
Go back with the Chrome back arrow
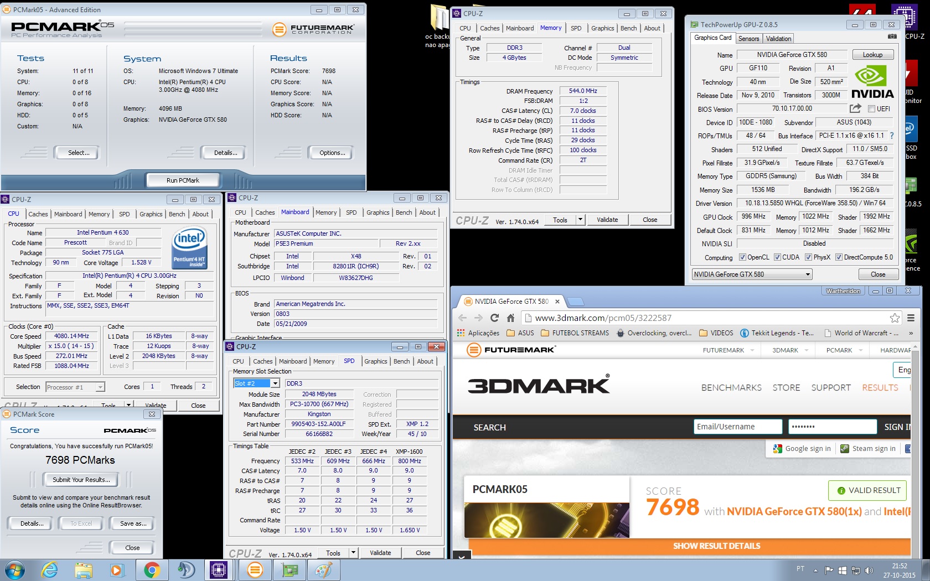click(462, 318)
